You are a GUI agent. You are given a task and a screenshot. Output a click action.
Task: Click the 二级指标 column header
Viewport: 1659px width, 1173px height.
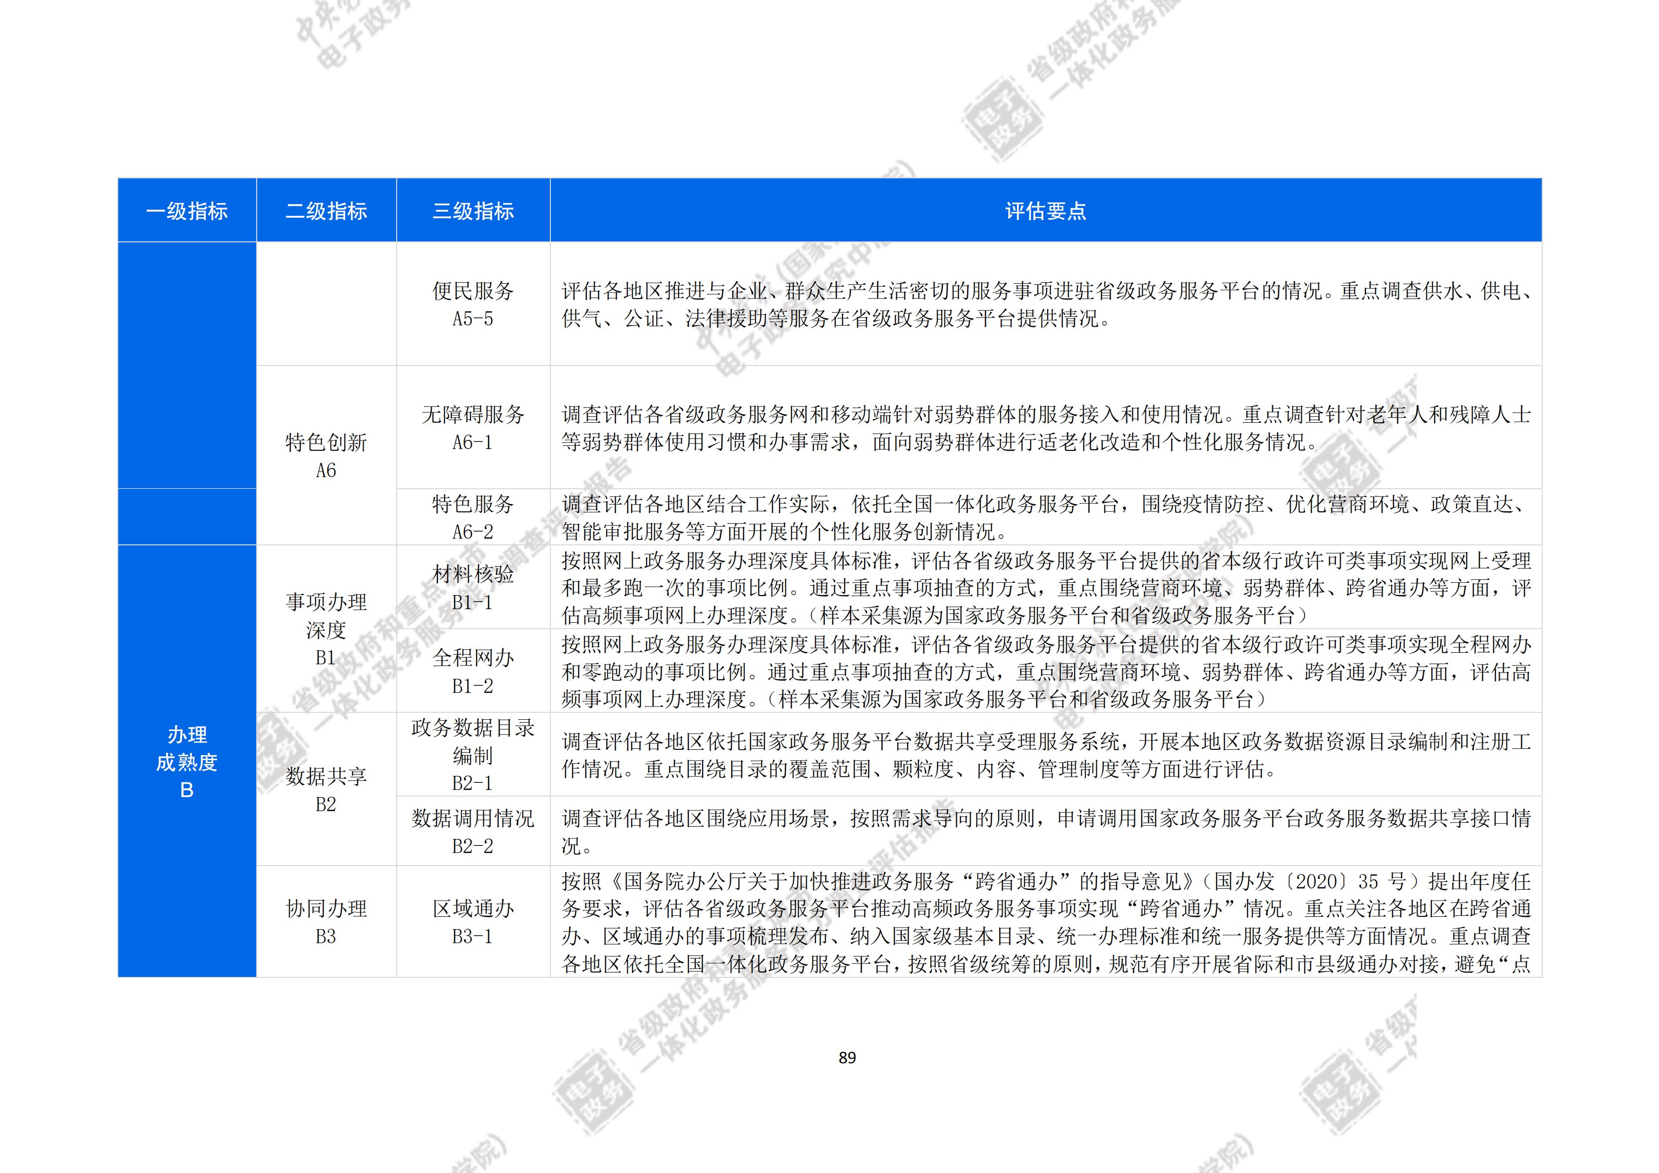click(x=326, y=210)
